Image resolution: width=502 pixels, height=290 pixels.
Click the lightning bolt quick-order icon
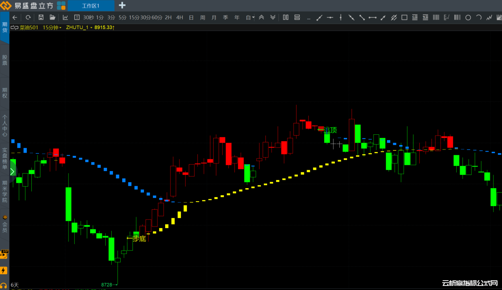(4, 270)
